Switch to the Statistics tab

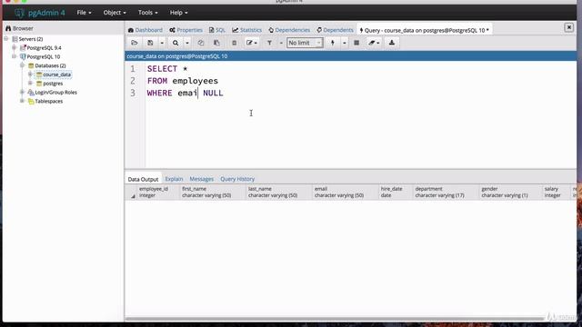(246, 30)
